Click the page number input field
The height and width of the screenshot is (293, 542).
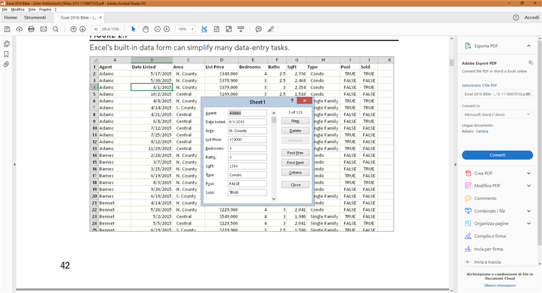tap(96, 30)
